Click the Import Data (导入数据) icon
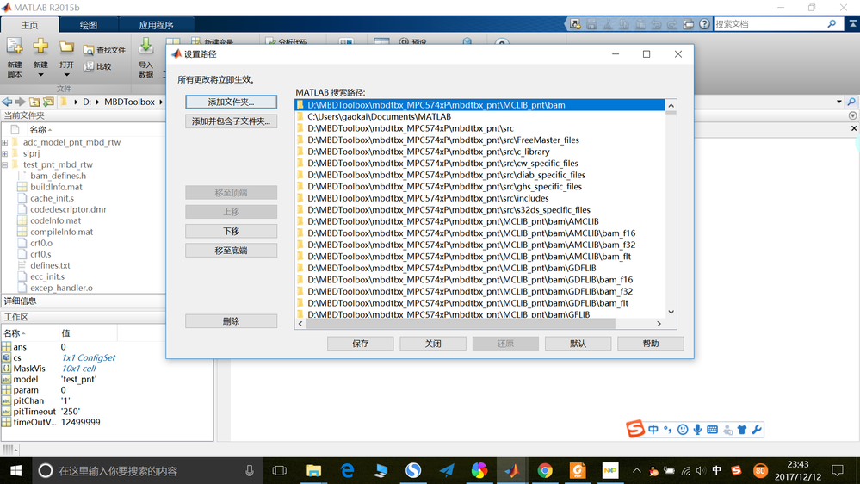The height and width of the screenshot is (484, 860). point(145,47)
